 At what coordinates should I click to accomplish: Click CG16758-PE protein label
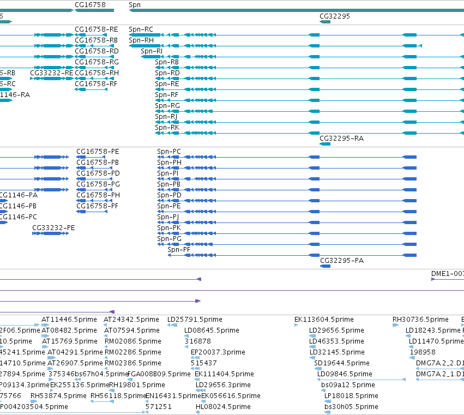pos(98,152)
